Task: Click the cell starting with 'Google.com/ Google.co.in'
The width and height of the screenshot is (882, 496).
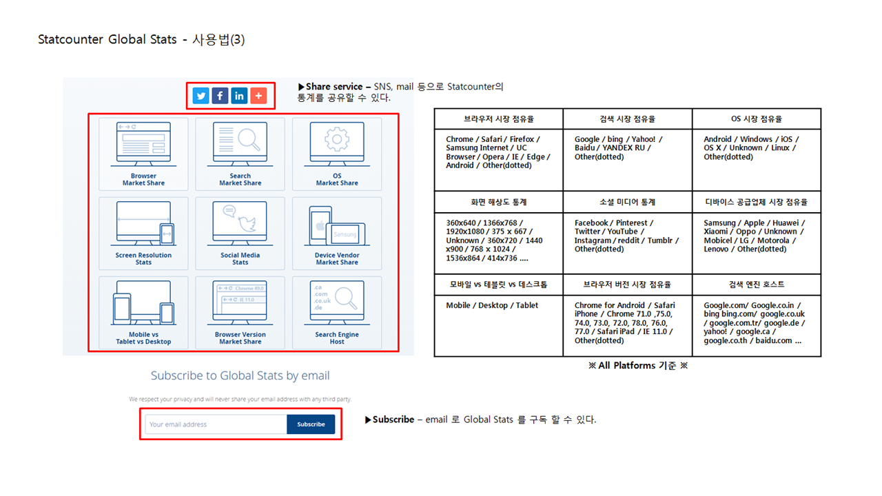Action: coord(757,326)
